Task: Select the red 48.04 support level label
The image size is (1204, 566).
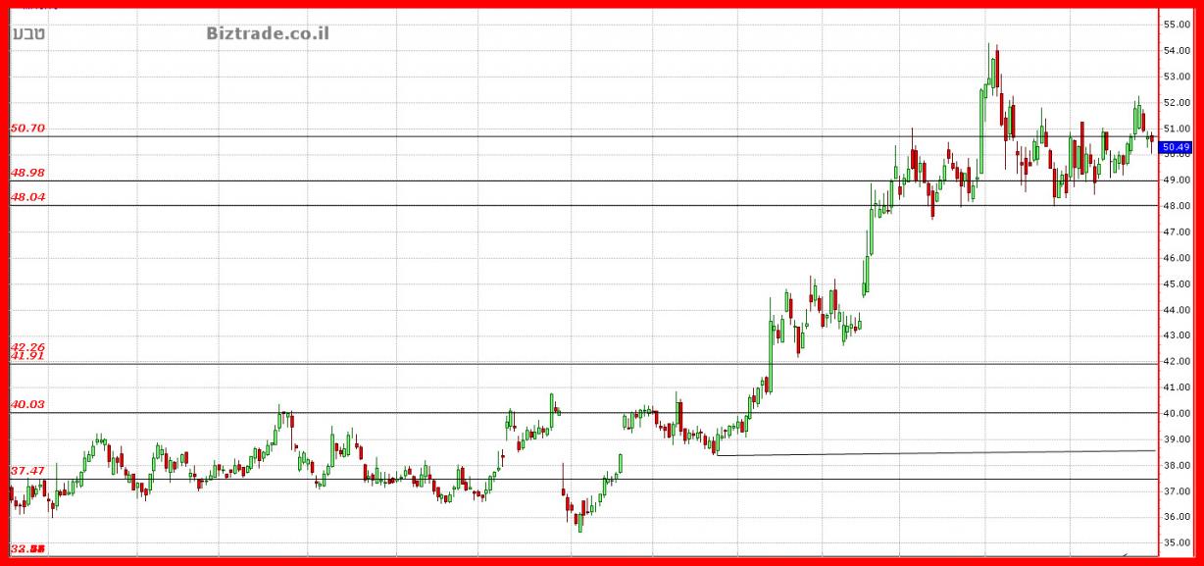Action: 28,197
